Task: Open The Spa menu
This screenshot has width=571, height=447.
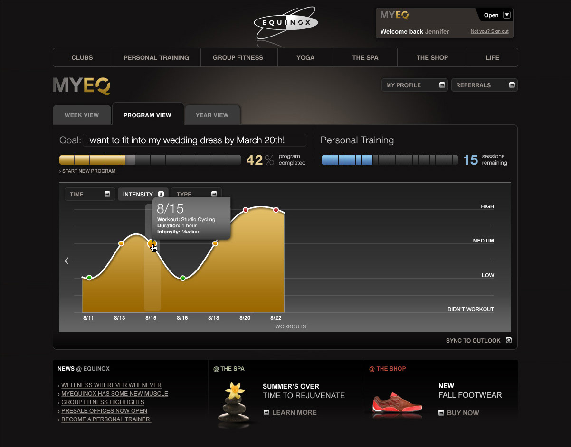Action: (365, 57)
